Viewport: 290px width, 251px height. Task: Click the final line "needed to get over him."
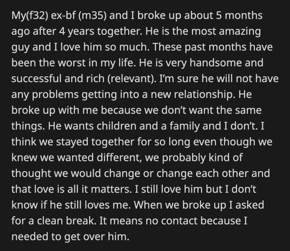click(70, 237)
